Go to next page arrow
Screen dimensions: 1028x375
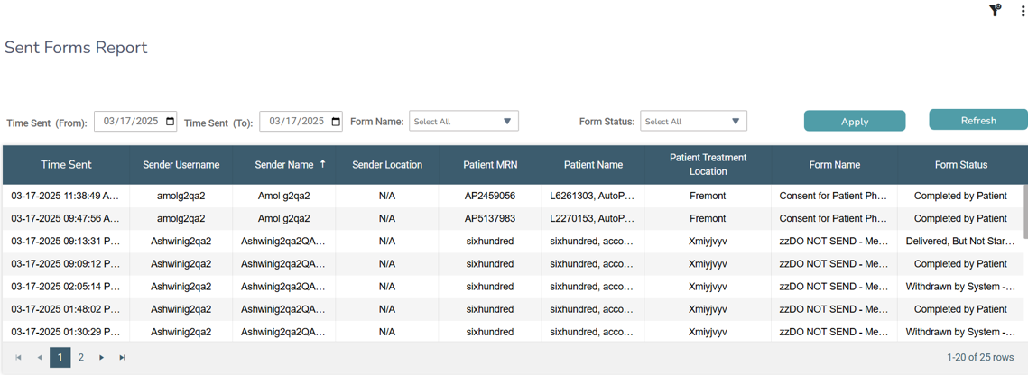[x=101, y=358]
